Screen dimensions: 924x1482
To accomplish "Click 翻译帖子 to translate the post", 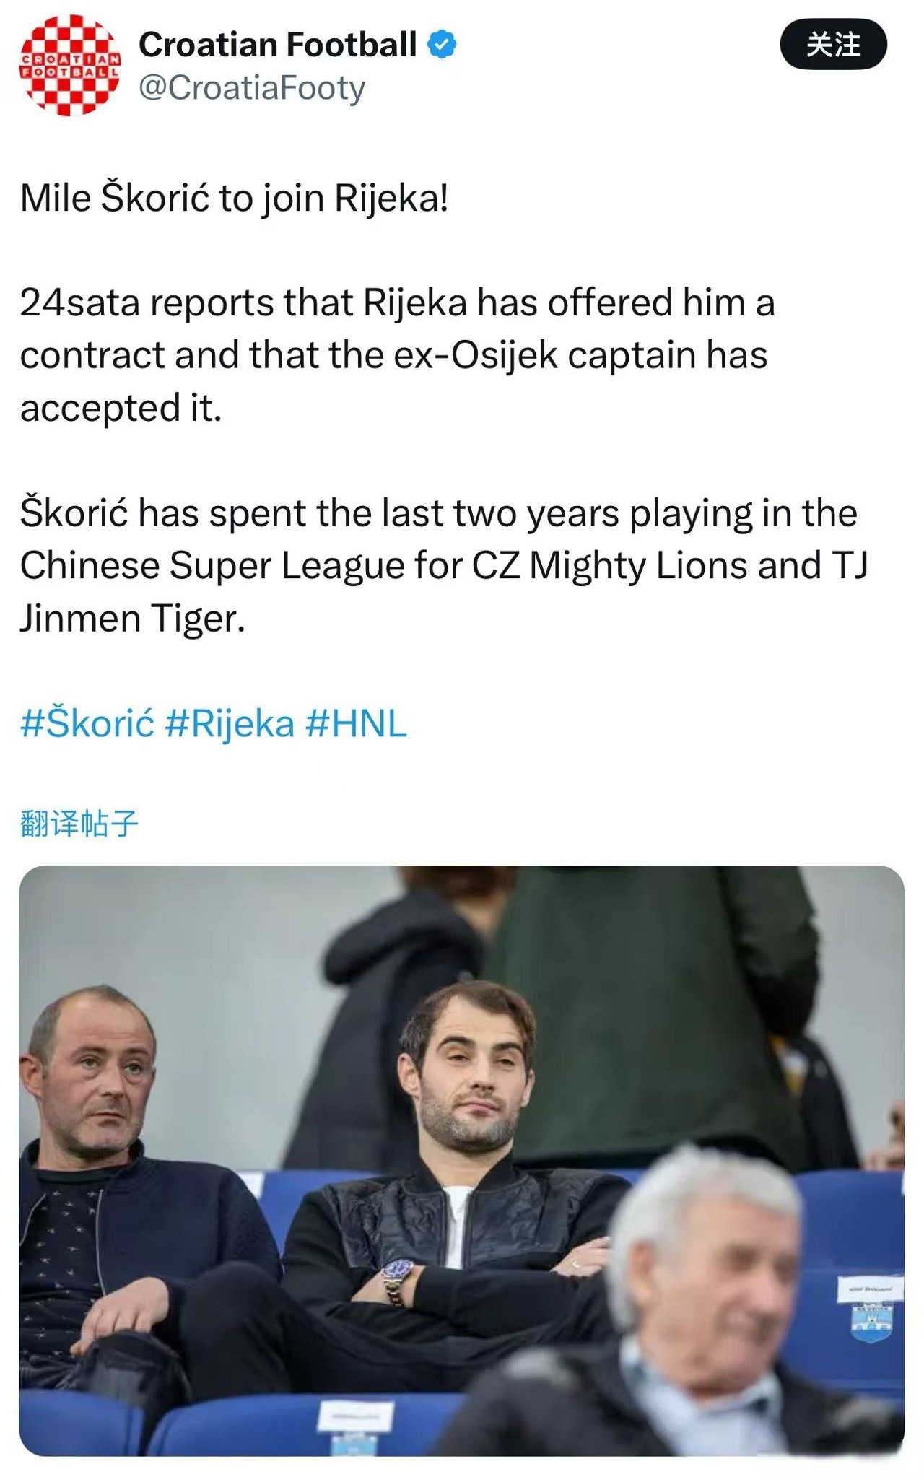I will pos(79,823).
